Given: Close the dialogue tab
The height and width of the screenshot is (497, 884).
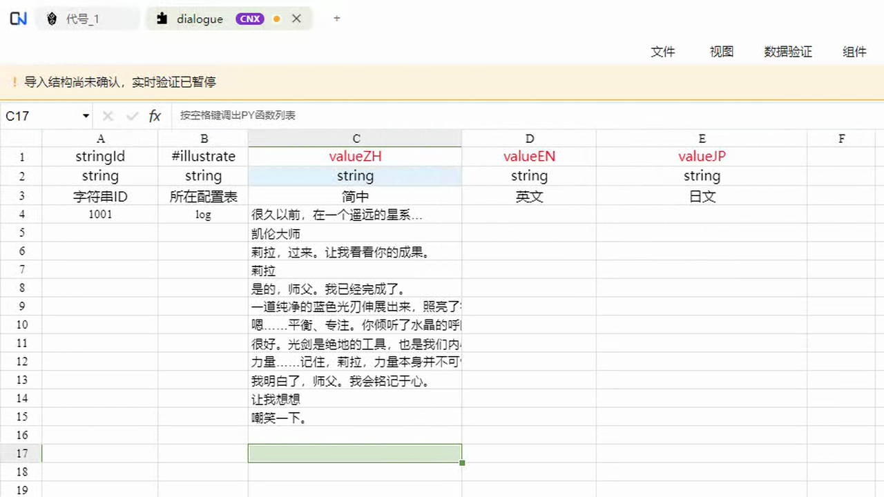Looking at the screenshot, I should (296, 19).
